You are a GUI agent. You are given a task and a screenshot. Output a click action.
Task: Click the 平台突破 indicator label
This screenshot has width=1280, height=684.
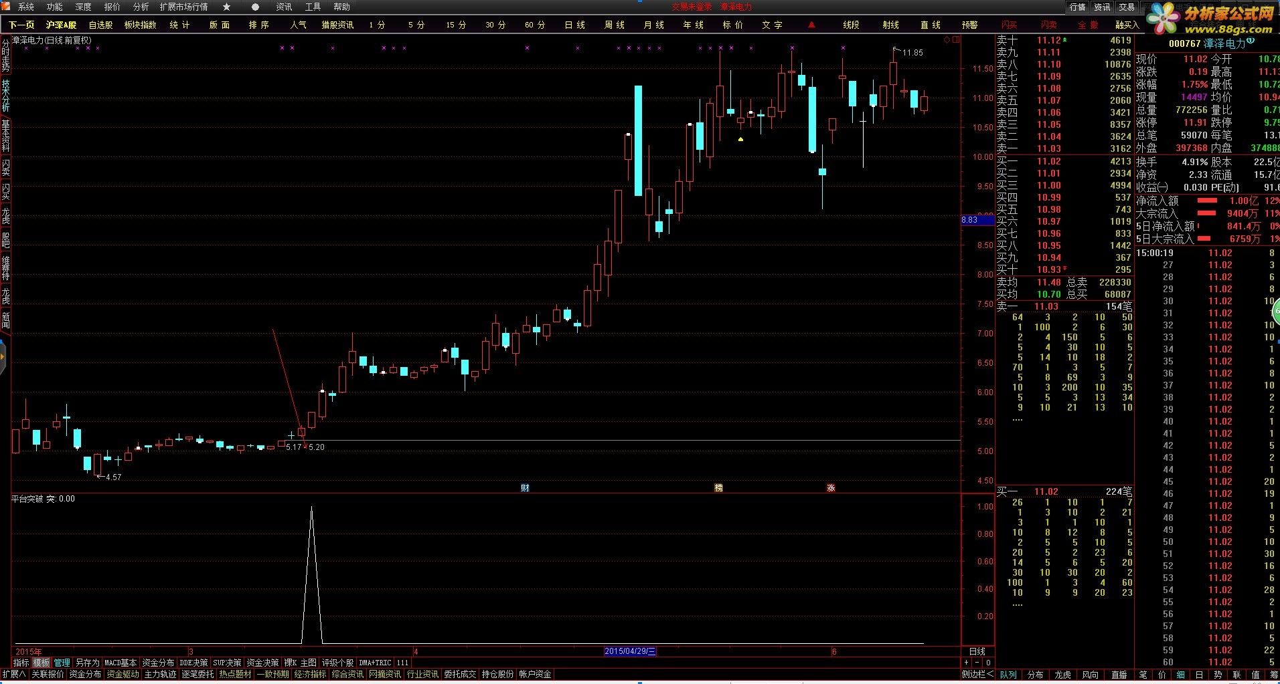coord(27,499)
